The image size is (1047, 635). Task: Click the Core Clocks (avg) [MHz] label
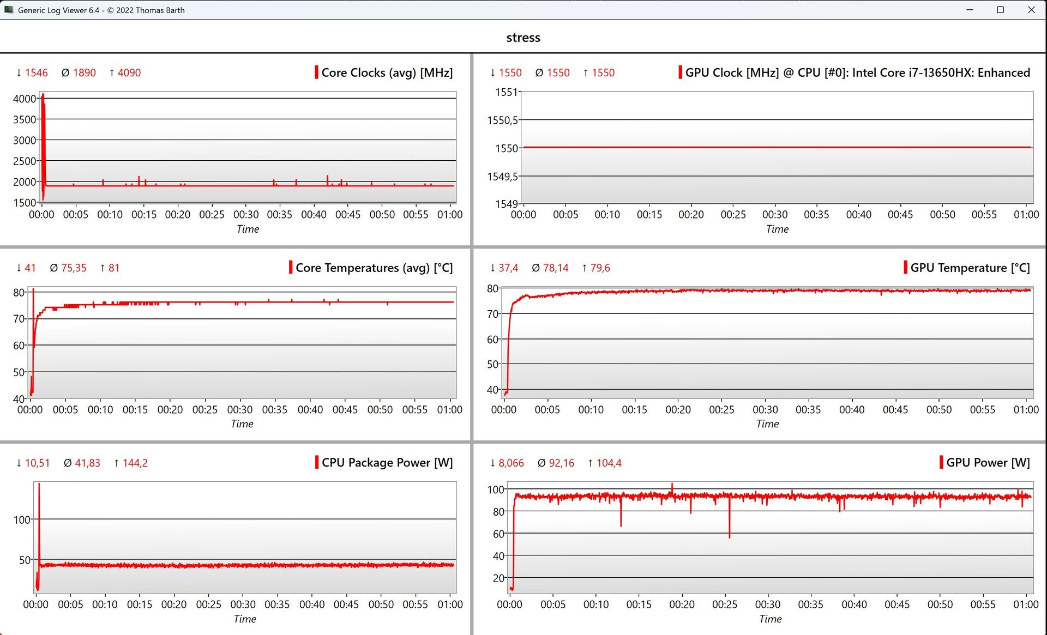tap(387, 72)
